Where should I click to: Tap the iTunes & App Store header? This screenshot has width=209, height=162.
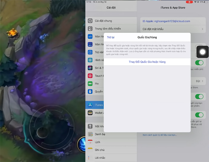click(173, 8)
